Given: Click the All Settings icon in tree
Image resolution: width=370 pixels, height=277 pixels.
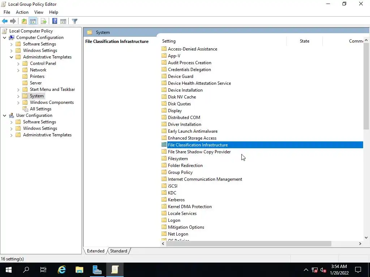Looking at the screenshot, I should point(25,109).
